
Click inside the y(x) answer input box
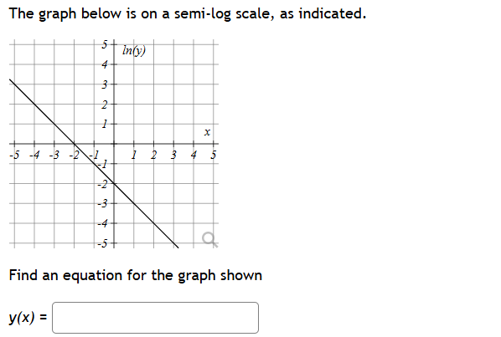tap(155, 318)
